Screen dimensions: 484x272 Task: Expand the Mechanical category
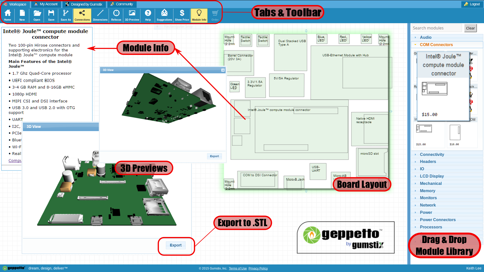coord(447,183)
